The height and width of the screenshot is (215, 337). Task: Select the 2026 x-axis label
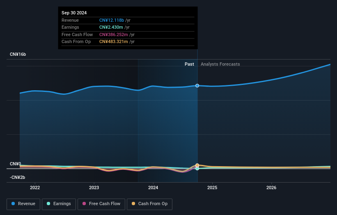271,188
